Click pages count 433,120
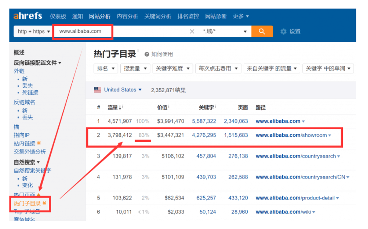The image size is (368, 229). (x=238, y=198)
